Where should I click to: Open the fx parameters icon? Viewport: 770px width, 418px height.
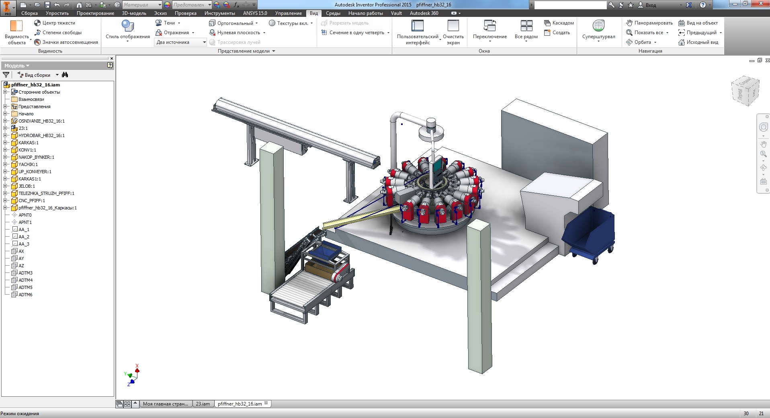point(236,5)
